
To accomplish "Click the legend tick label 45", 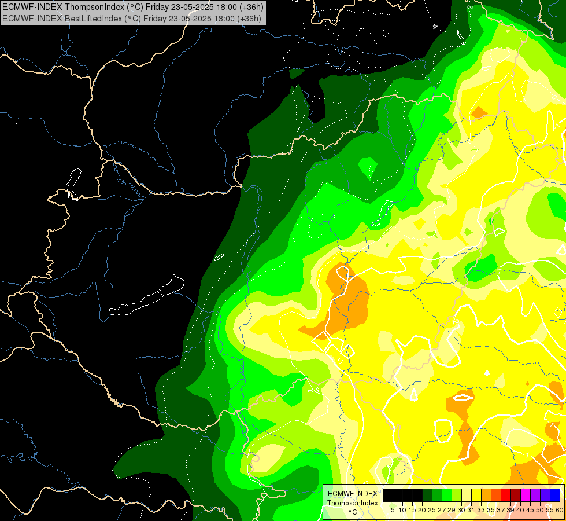I will click(530, 510).
